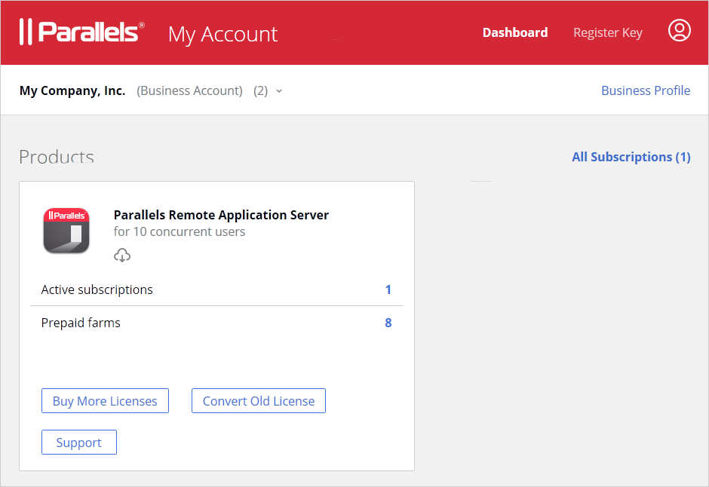Click the cloud download icon
Viewport: 709px width, 487px height.
click(122, 256)
